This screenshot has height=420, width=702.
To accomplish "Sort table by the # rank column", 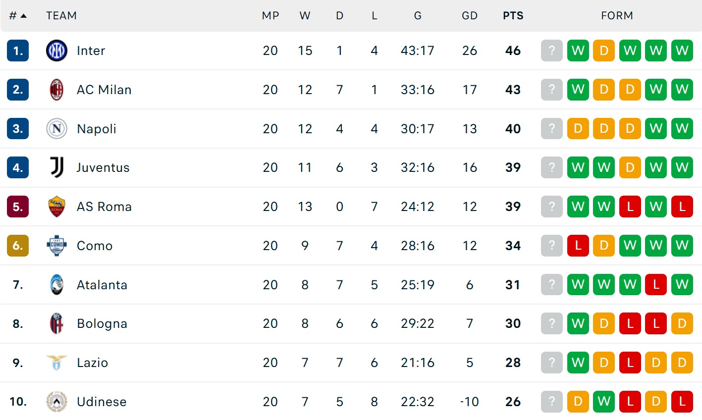I will click(x=17, y=16).
